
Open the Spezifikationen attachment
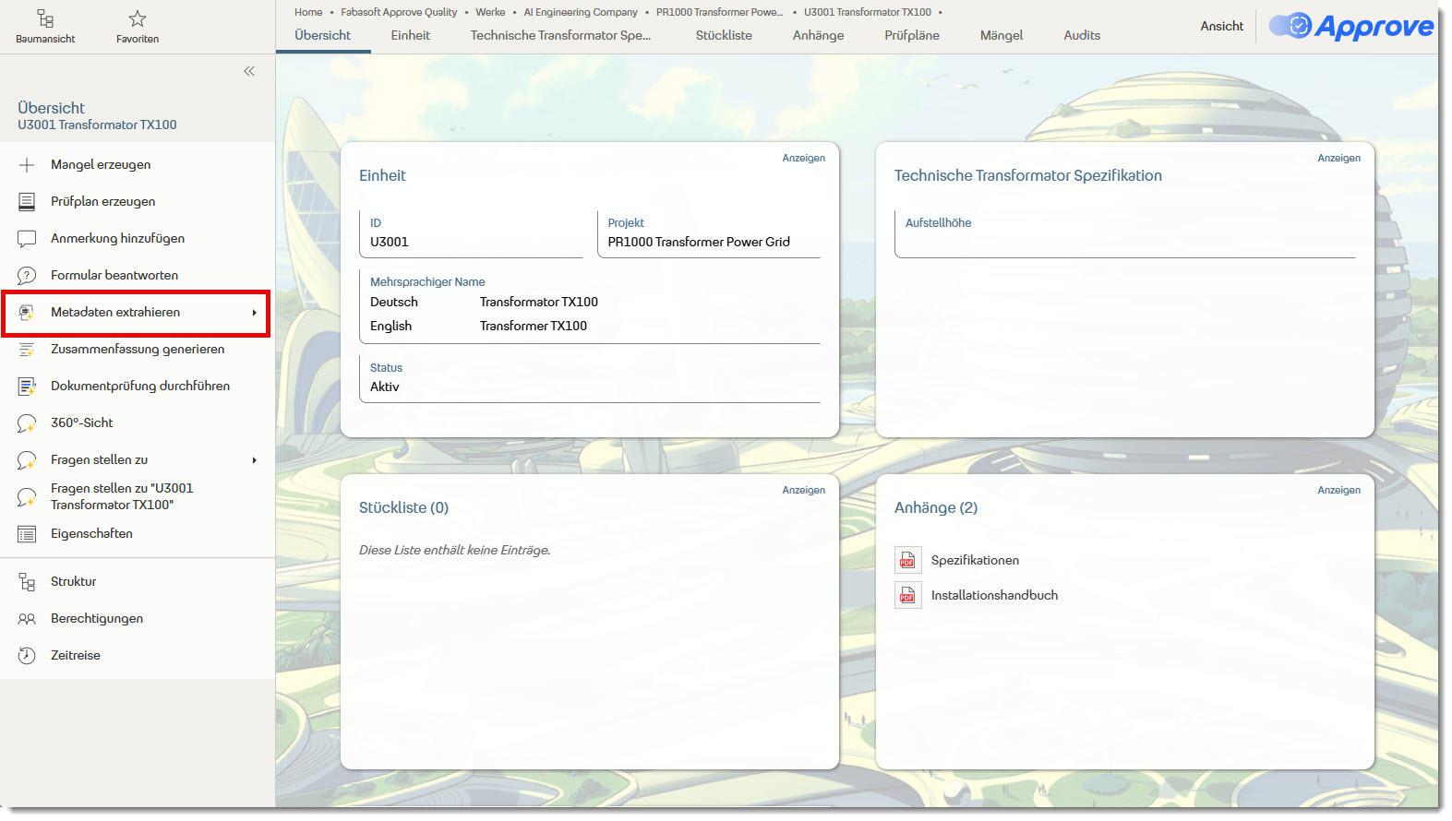975,561
